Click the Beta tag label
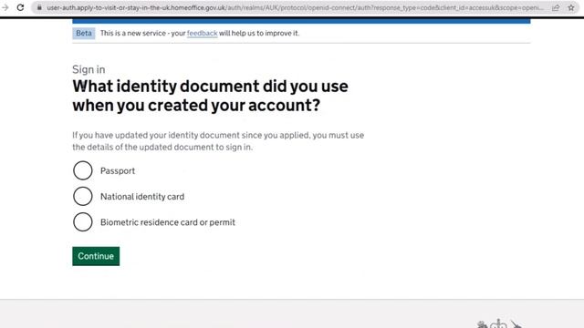Viewport: 584px width, 328px height. point(84,33)
